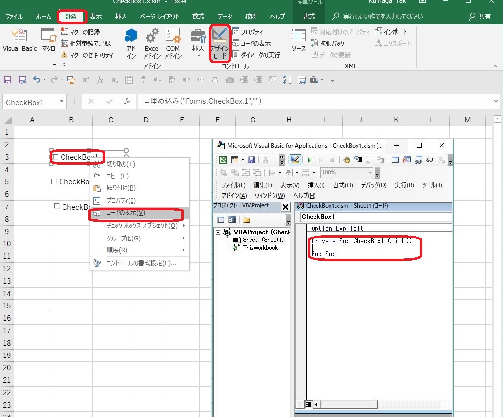Open the Undo history dropdown arrow
Viewport: 503px width, 417px height.
pyautogui.click(x=44, y=79)
